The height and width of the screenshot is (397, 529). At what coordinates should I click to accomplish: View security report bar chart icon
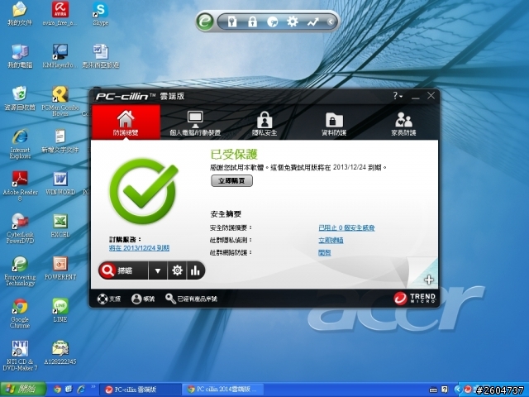point(195,270)
